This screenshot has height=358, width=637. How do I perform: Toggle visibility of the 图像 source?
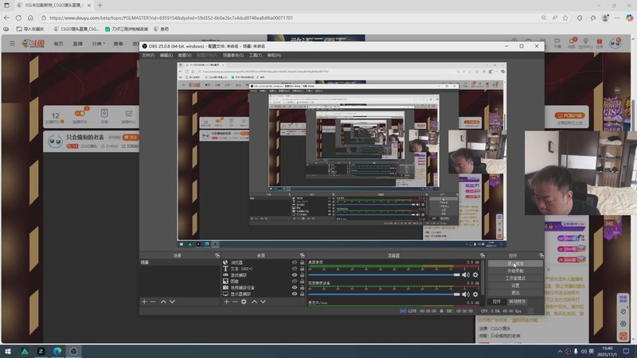(x=295, y=282)
